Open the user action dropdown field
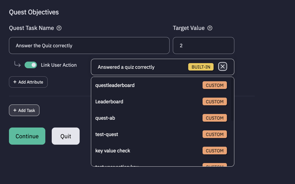This screenshot has height=184, width=295. pyautogui.click(x=141, y=67)
